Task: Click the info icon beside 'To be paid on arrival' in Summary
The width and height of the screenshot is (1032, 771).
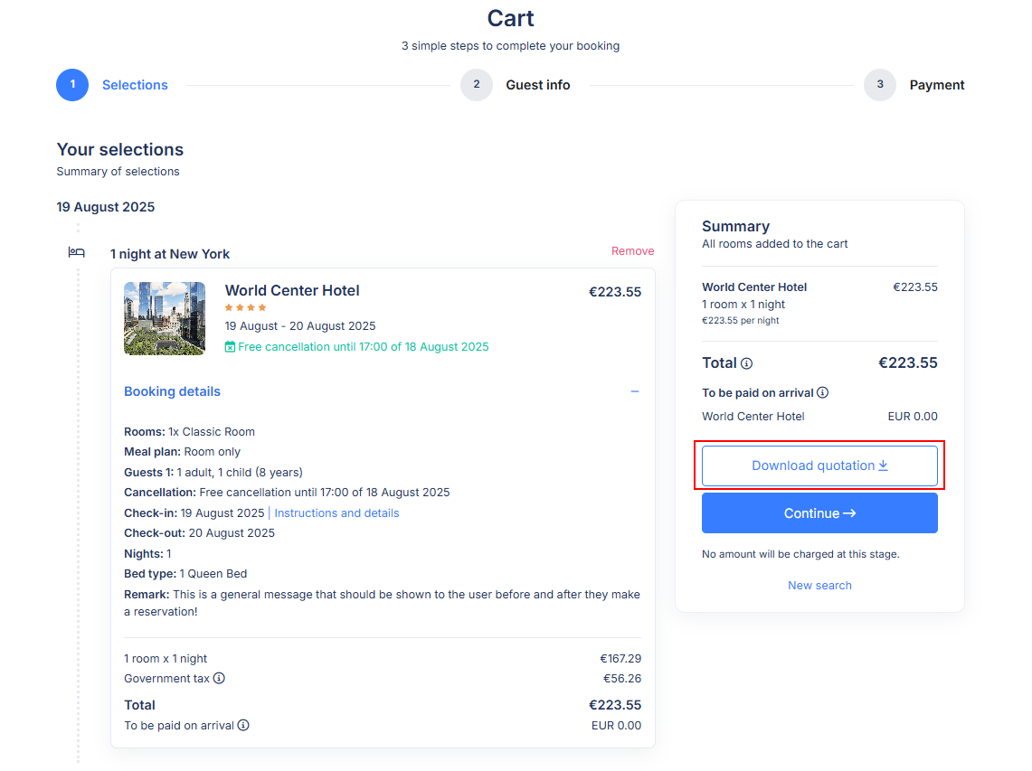Action: [823, 393]
